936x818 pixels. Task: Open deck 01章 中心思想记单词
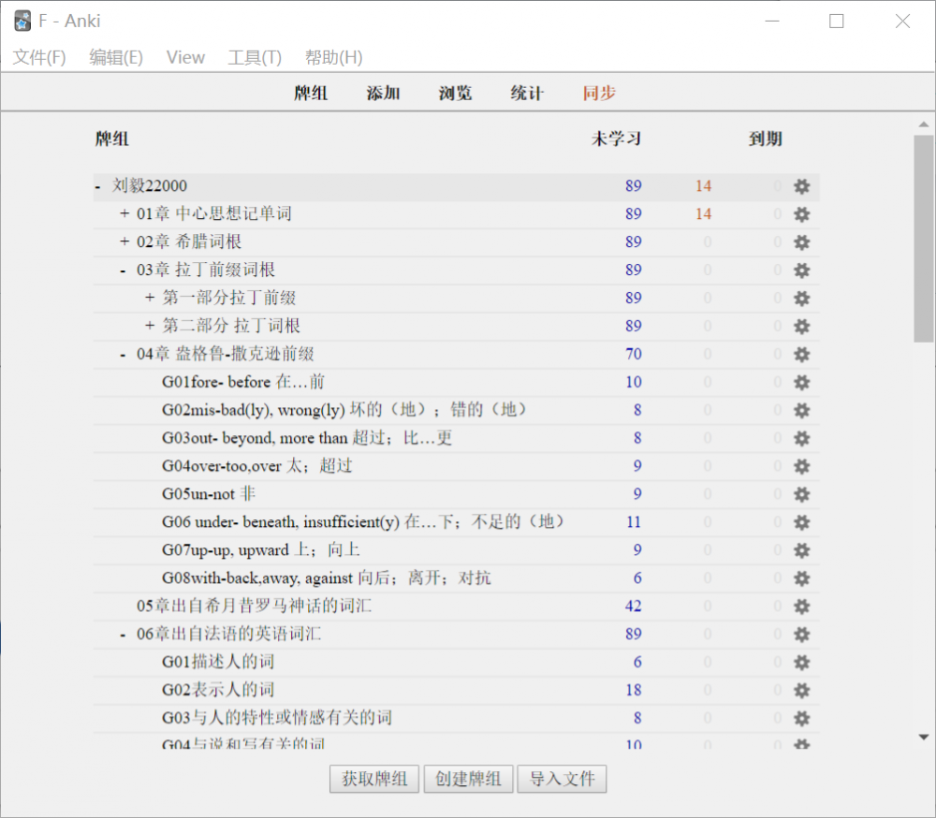pyautogui.click(x=213, y=213)
